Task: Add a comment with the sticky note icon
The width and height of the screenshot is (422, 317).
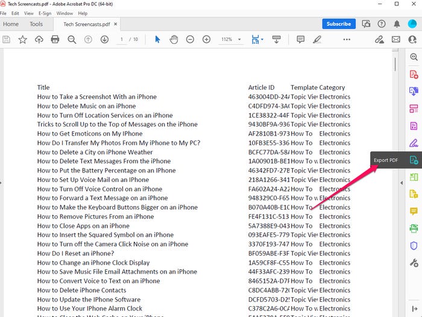Action: click(x=301, y=40)
